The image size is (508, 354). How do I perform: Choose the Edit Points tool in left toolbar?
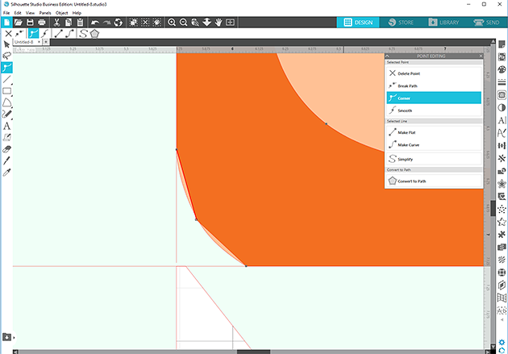[x=6, y=68]
